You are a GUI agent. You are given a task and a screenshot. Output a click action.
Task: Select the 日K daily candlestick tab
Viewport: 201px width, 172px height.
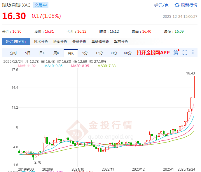[x=42, y=53]
